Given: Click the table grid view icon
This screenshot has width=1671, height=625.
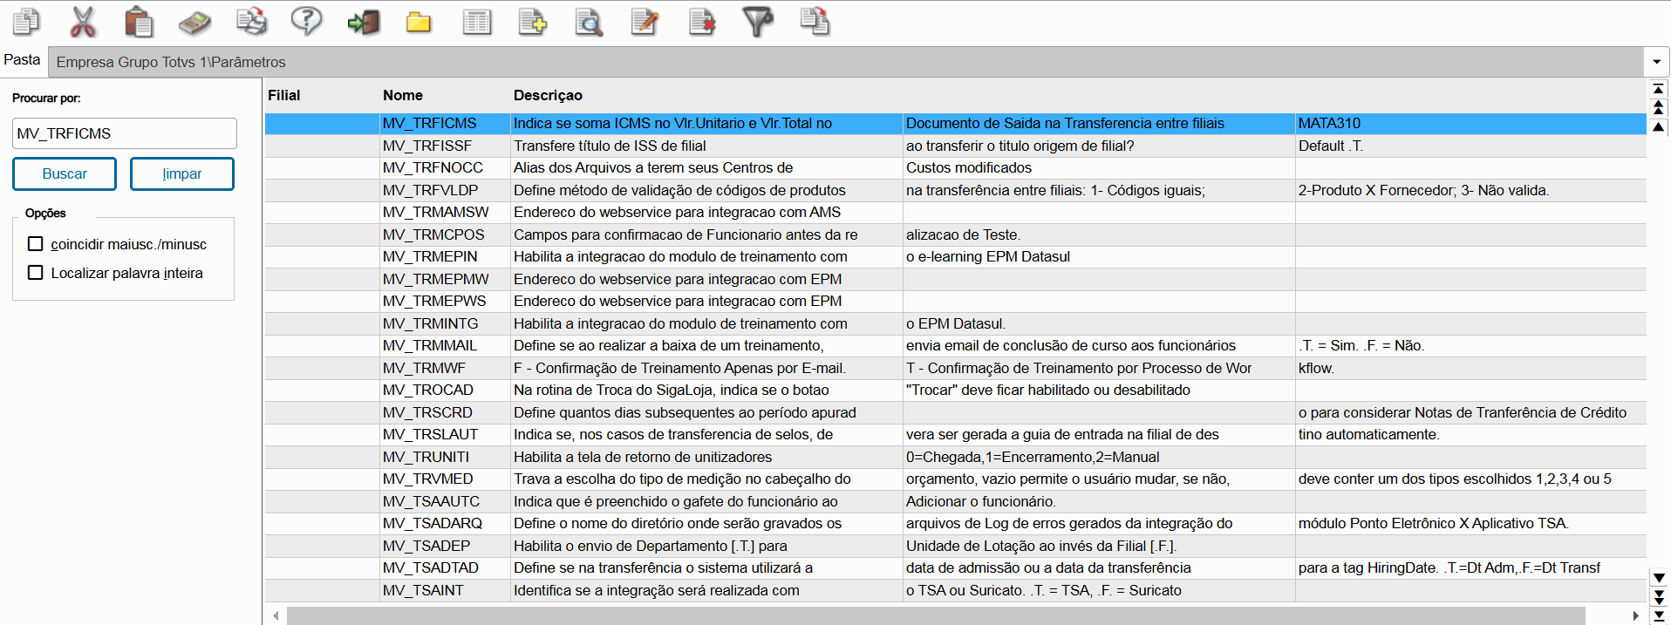Looking at the screenshot, I should [x=476, y=22].
